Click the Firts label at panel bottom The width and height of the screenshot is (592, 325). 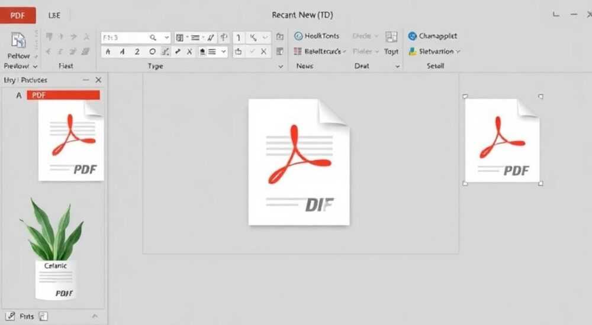27,316
